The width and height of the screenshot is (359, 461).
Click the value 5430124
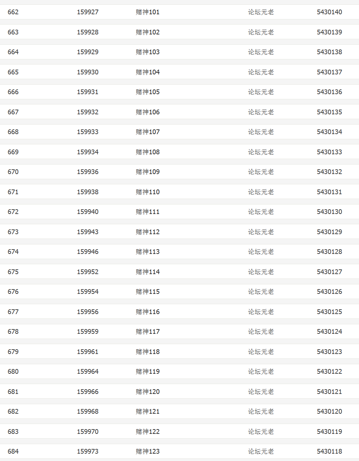coord(329,332)
